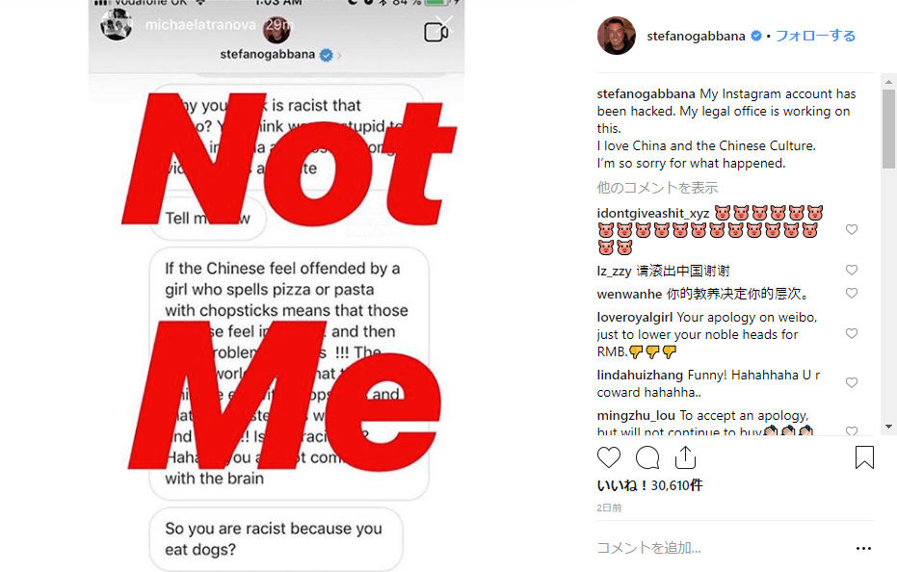Open the loveroyalgirl commenter profile

(x=635, y=318)
